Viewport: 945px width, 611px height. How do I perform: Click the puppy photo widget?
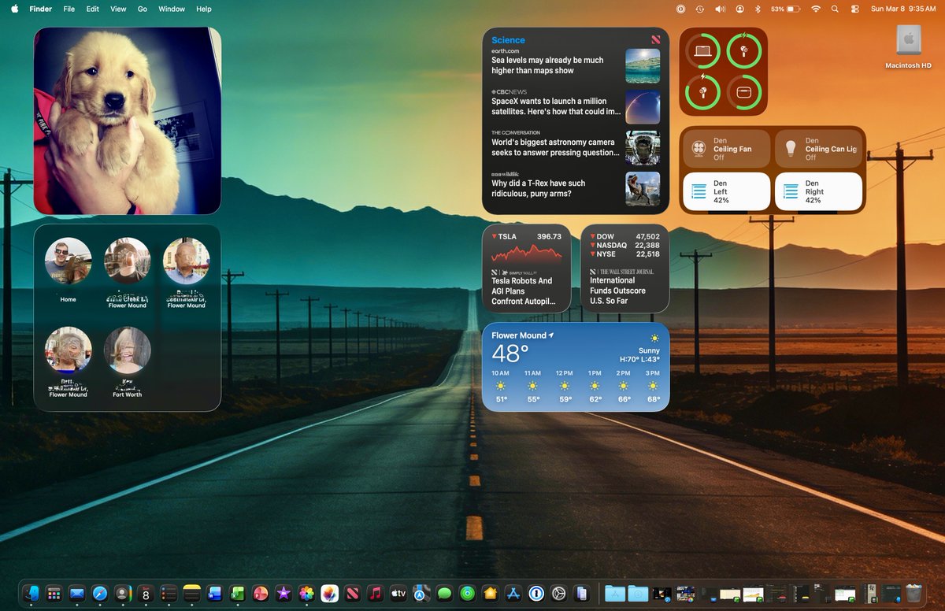127,120
